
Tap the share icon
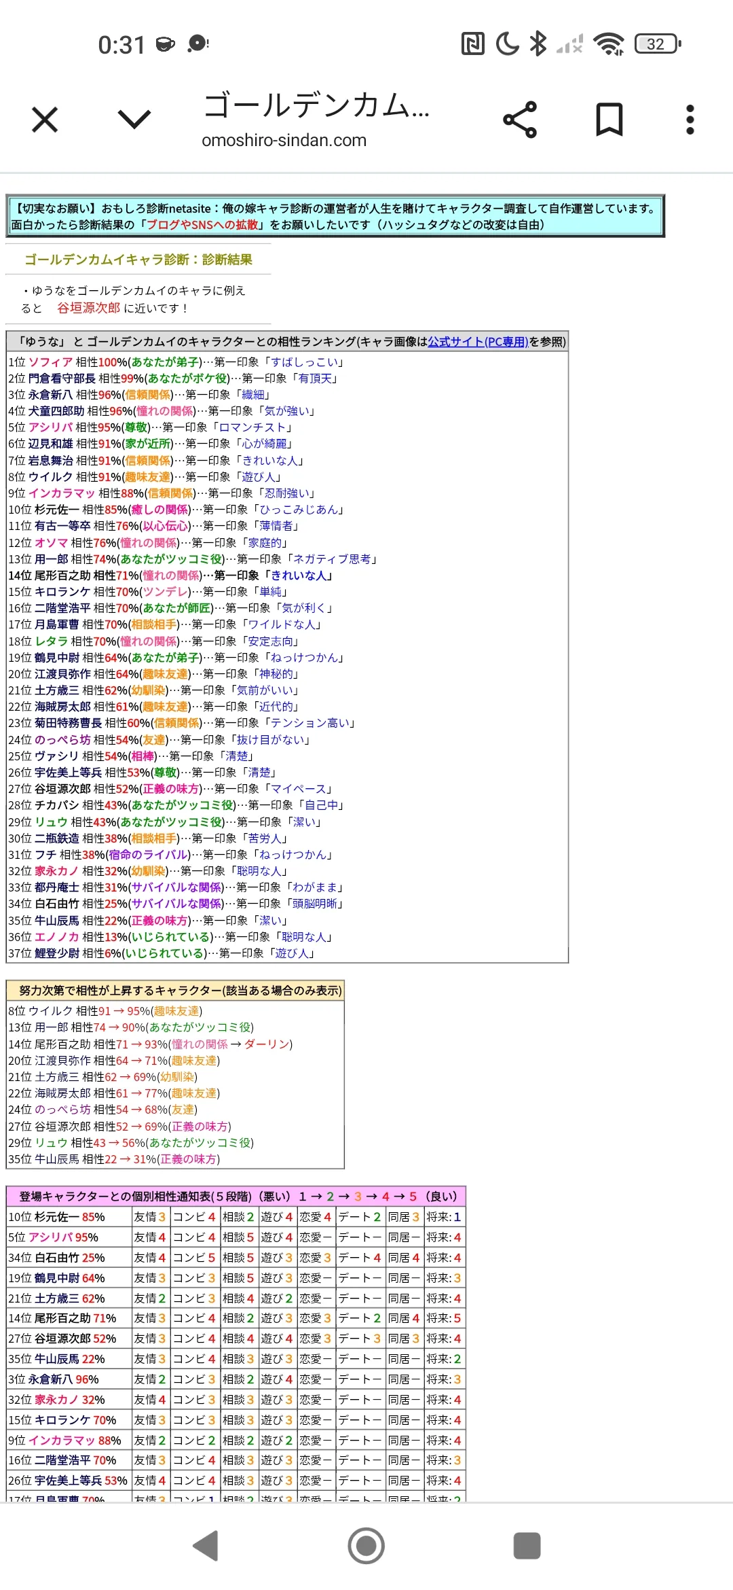520,120
